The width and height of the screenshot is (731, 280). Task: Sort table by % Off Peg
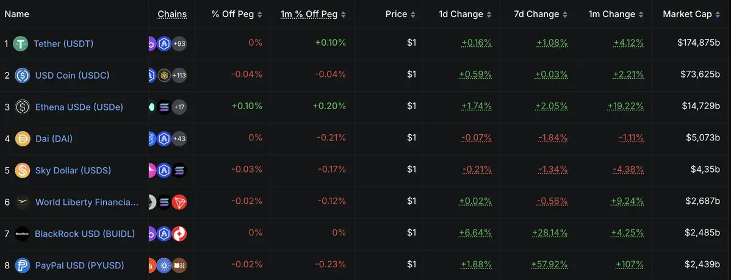tap(237, 14)
